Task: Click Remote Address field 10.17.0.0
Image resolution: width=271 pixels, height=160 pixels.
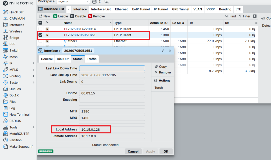Action: coord(112,136)
